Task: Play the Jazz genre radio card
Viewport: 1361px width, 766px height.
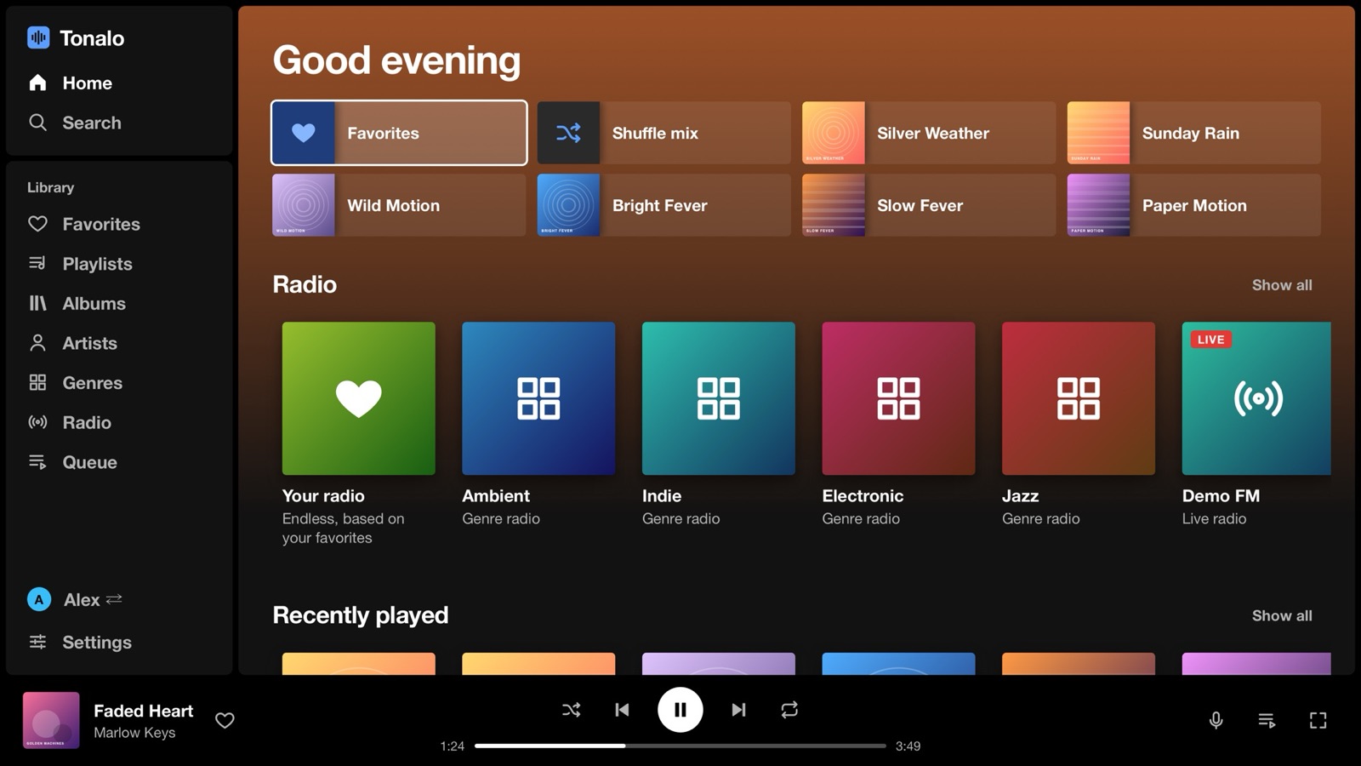Action: pyautogui.click(x=1079, y=398)
